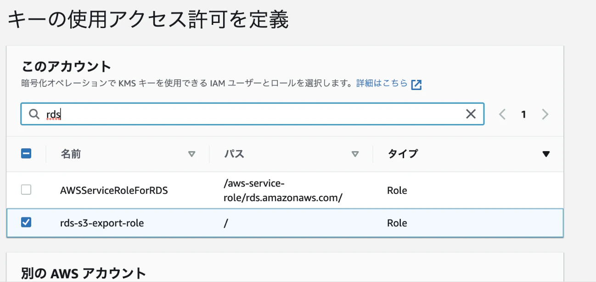Viewport: 596px width, 282px height.
Task: Click the /aws-service-role/rds.amazonaws.com/ path
Action: tap(283, 190)
